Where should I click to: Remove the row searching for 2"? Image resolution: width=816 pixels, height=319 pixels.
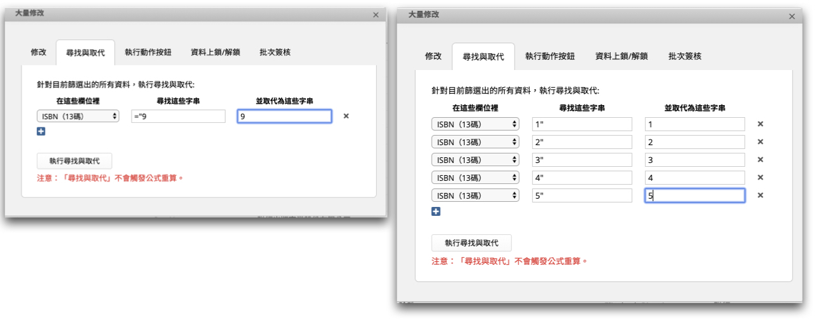point(760,142)
